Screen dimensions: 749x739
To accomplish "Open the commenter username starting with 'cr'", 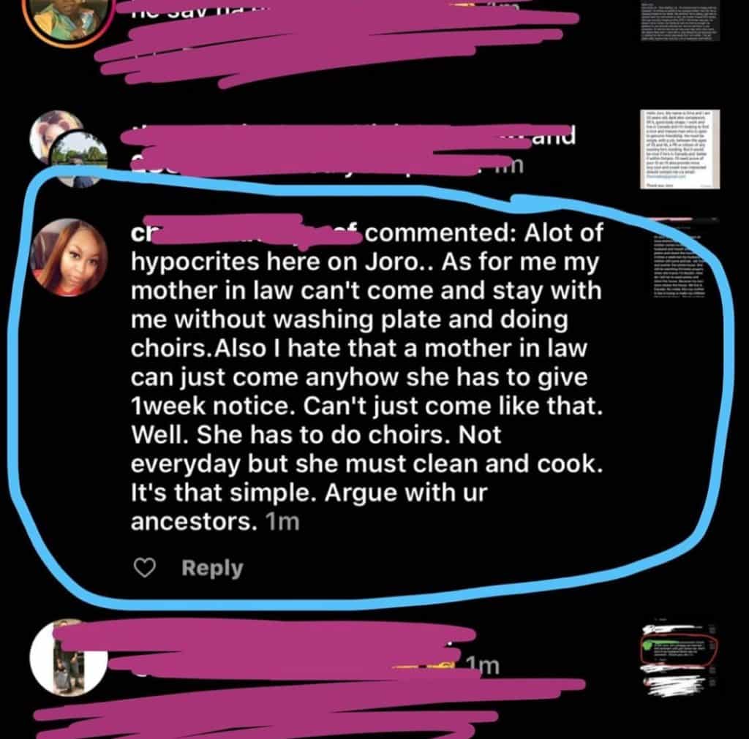I will [x=246, y=233].
